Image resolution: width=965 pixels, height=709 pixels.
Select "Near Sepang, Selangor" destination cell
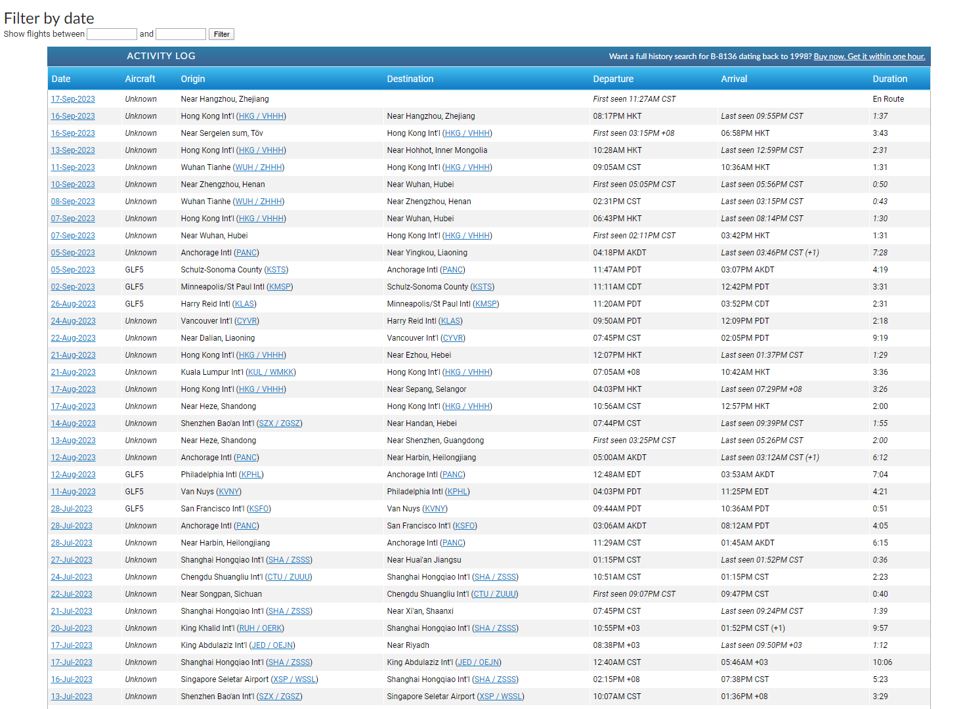pos(427,389)
